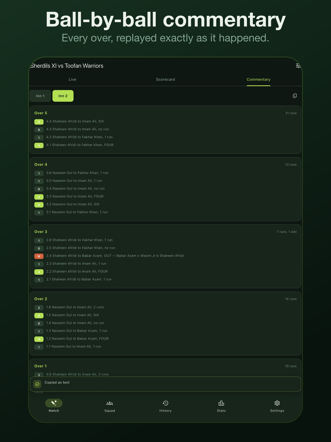The image size is (331, 442).
Task: Click the '11 runs' Over 5 summary
Action: tap(291, 113)
